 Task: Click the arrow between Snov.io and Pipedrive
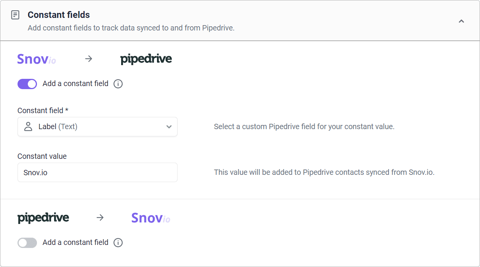[88, 59]
